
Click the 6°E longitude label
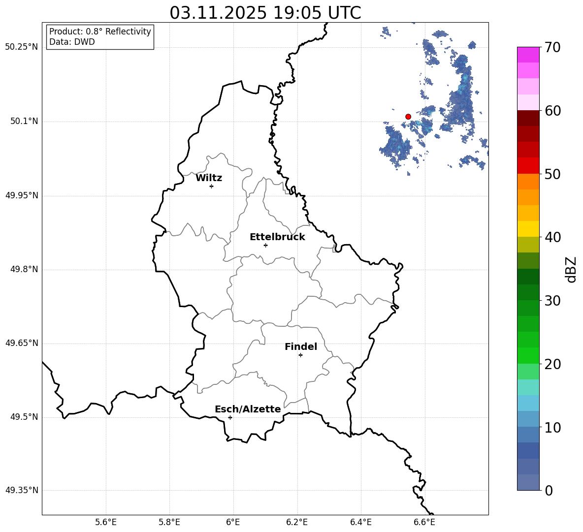[x=233, y=522]
